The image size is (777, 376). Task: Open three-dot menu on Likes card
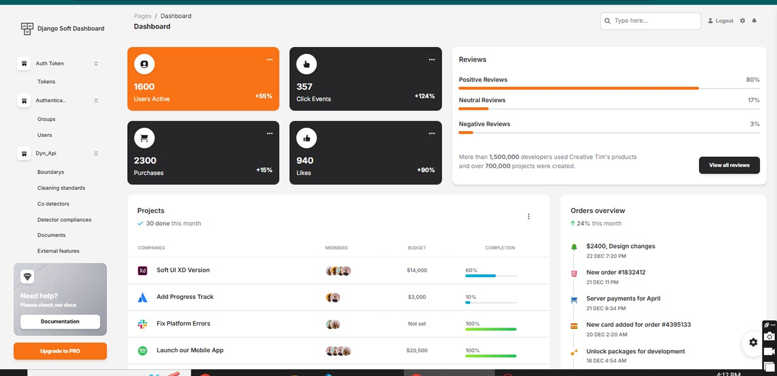point(432,133)
